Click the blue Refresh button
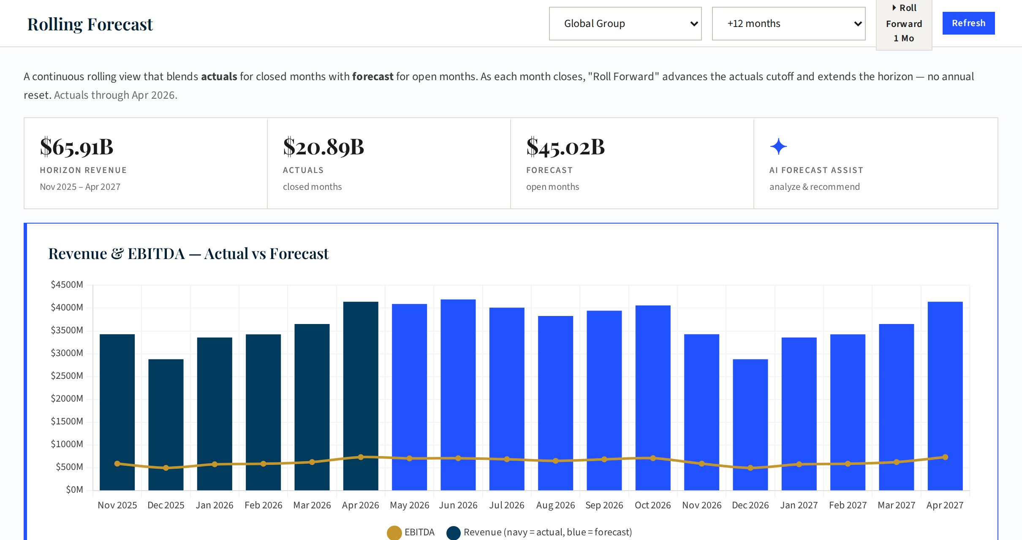This screenshot has width=1022, height=540. point(968,23)
